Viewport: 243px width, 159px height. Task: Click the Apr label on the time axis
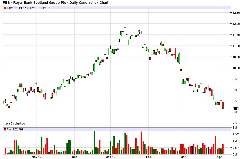220,157
